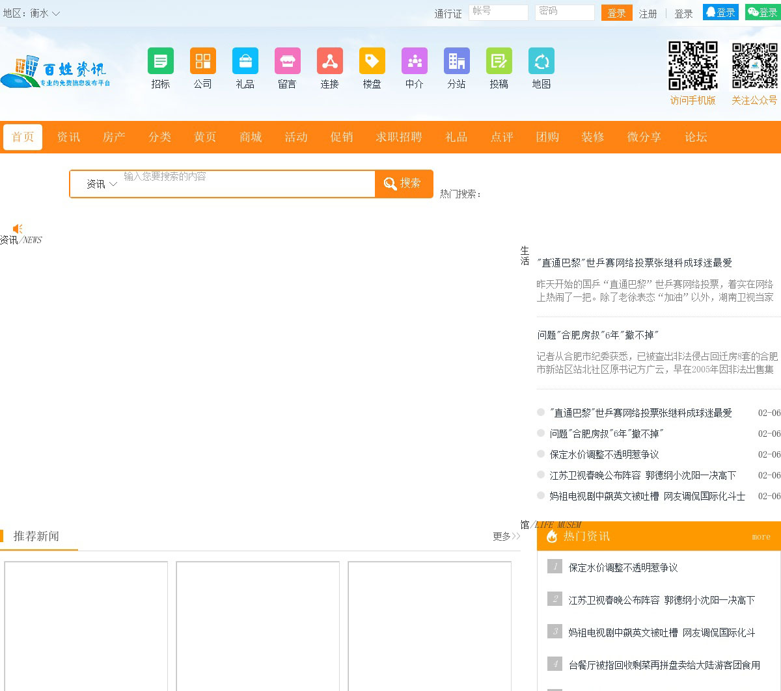Click the 公司 orange grid icon
Viewport: 781px width, 691px height.
[202, 61]
